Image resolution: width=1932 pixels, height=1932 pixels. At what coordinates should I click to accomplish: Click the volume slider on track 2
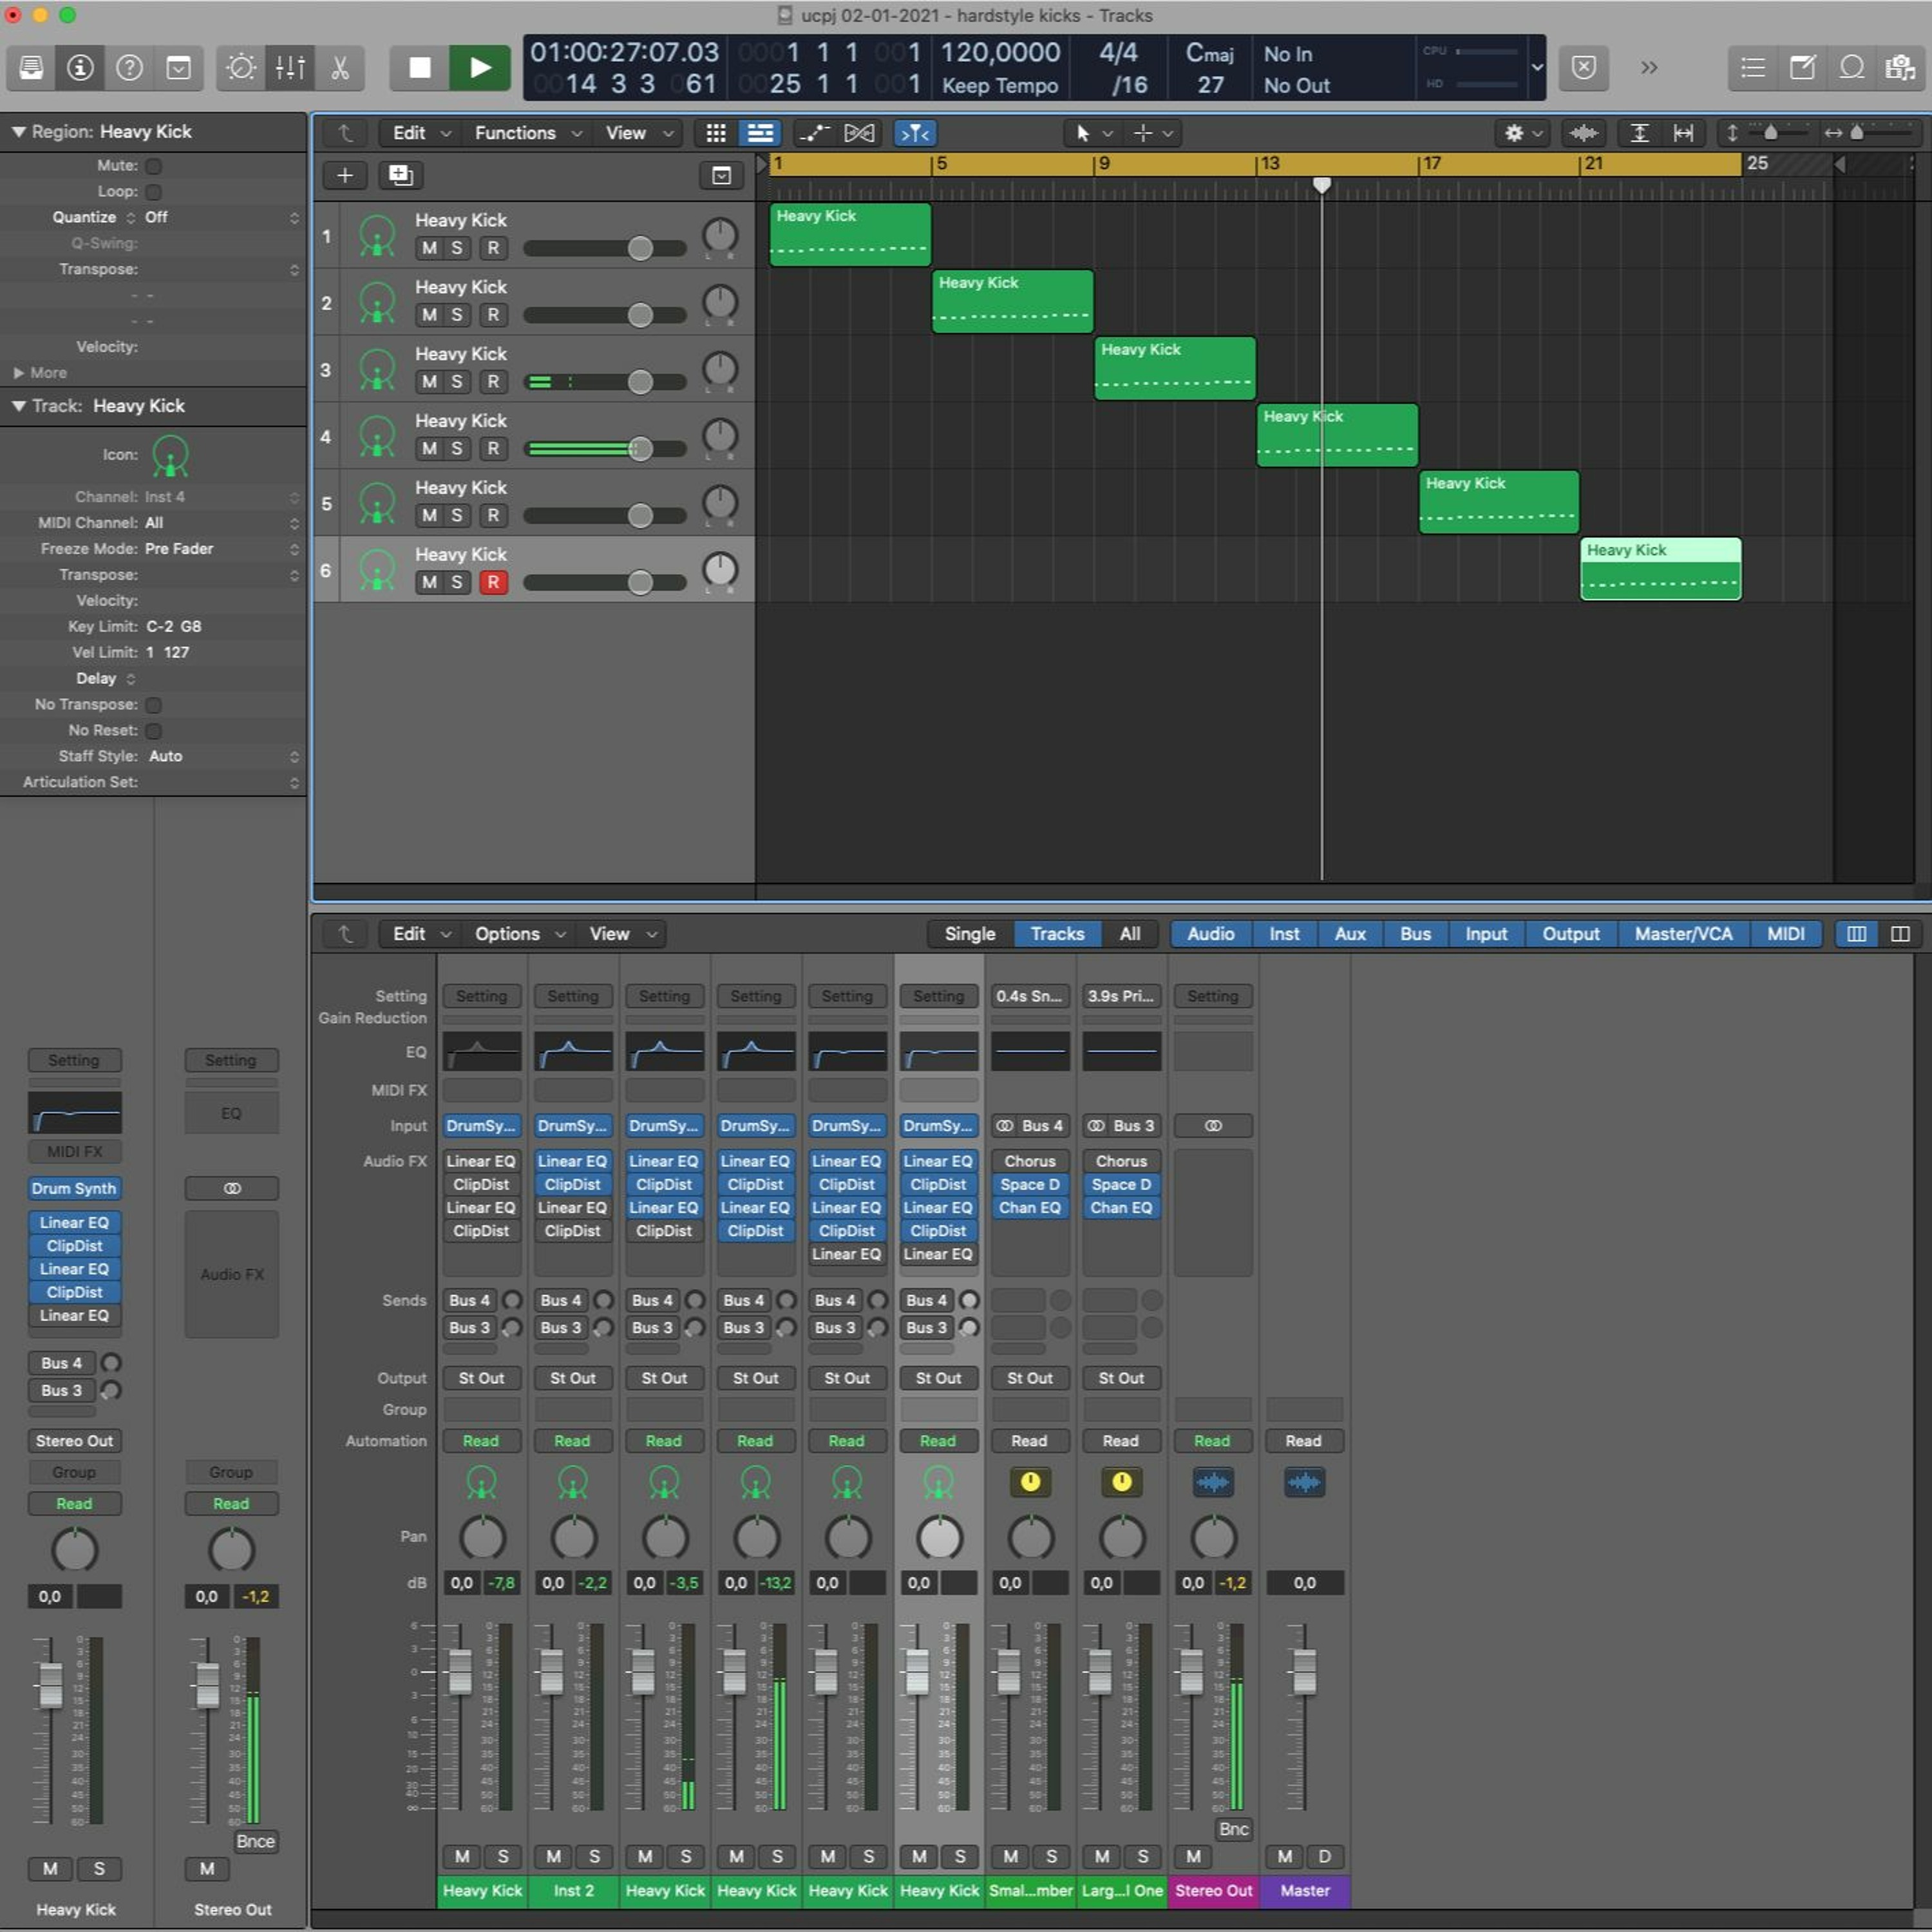click(604, 315)
